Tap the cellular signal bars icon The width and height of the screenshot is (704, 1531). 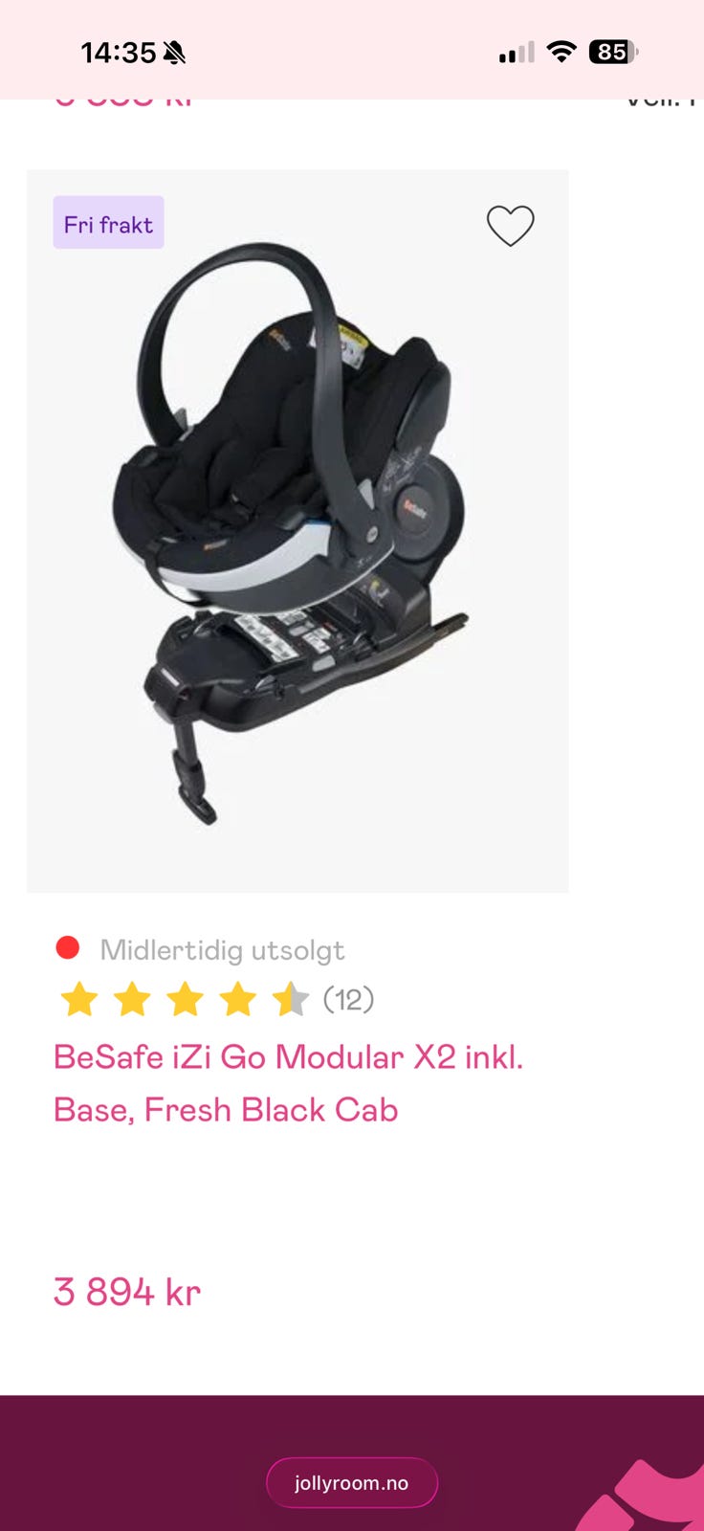[x=517, y=53]
